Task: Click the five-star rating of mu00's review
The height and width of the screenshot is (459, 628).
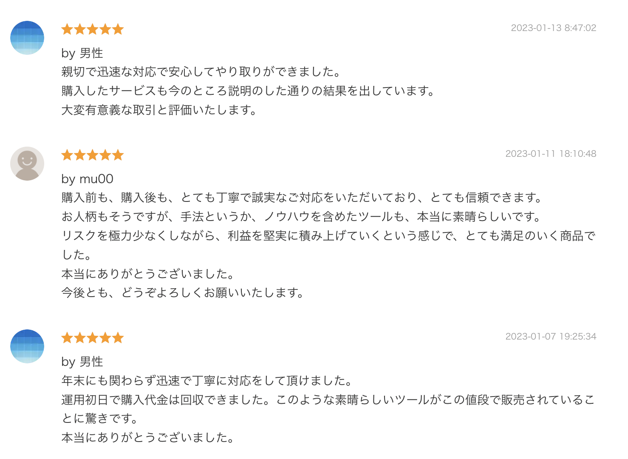Action: coord(92,155)
